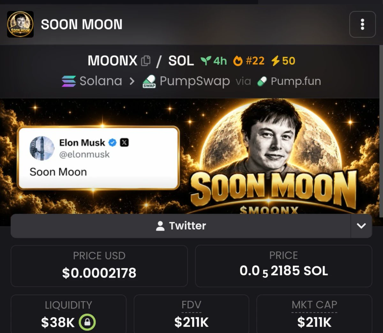Click the MKT CAP label
This screenshot has width=383, height=333.
(314, 305)
